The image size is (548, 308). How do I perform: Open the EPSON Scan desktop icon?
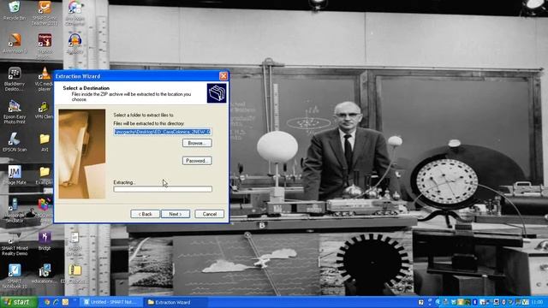click(15, 142)
